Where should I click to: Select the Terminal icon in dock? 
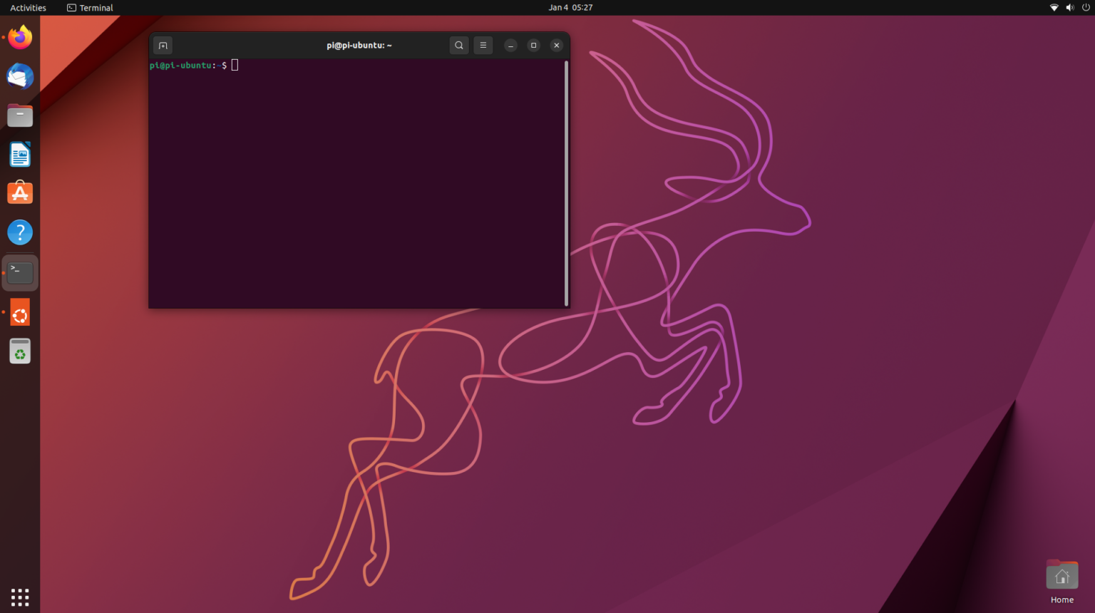pyautogui.click(x=20, y=272)
